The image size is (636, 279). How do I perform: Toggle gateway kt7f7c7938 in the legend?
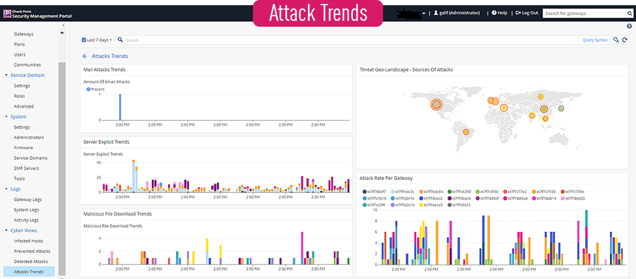[544, 192]
